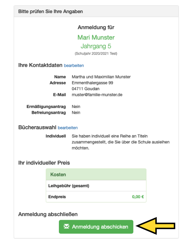Edit Bücherauswahl via bearbeiten link

tap(68, 128)
